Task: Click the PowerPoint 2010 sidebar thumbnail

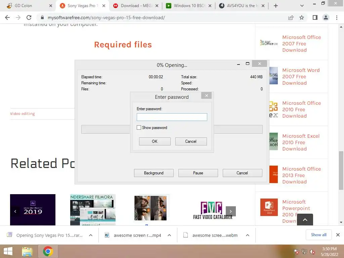Action: click(x=269, y=207)
